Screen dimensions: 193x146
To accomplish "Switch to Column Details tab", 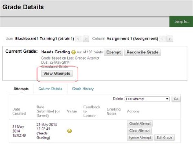I will 50,89.
